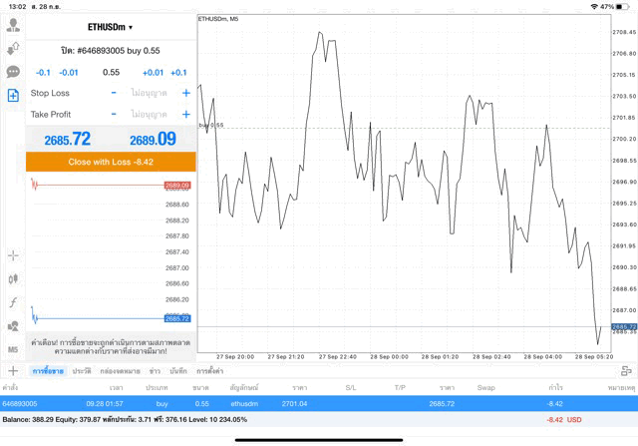
Task: Switch to the ประวัติ tab
Action: pos(81,371)
